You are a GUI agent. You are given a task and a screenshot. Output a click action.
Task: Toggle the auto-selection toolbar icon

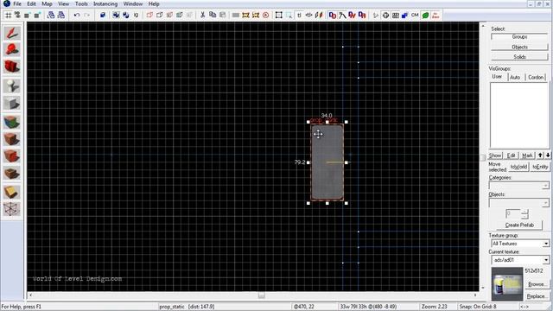click(x=289, y=16)
